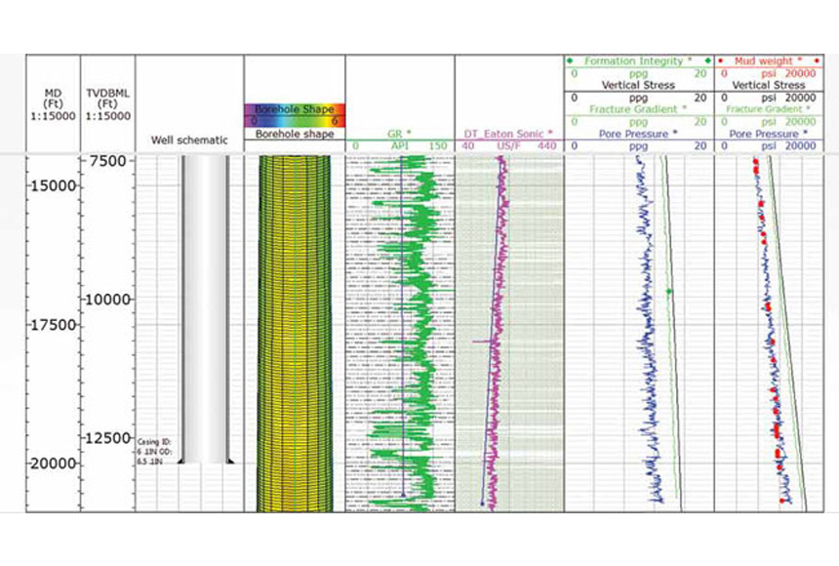Click the blue dot at sonic trend base
This screenshot has width=839, height=566.
[x=481, y=503]
